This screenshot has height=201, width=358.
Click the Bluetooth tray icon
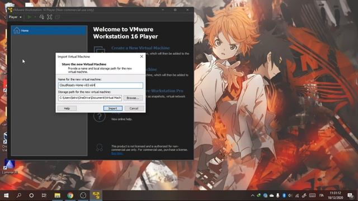[284, 195]
